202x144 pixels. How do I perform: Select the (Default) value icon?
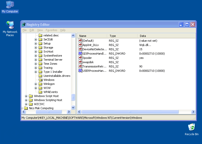pos(80,40)
